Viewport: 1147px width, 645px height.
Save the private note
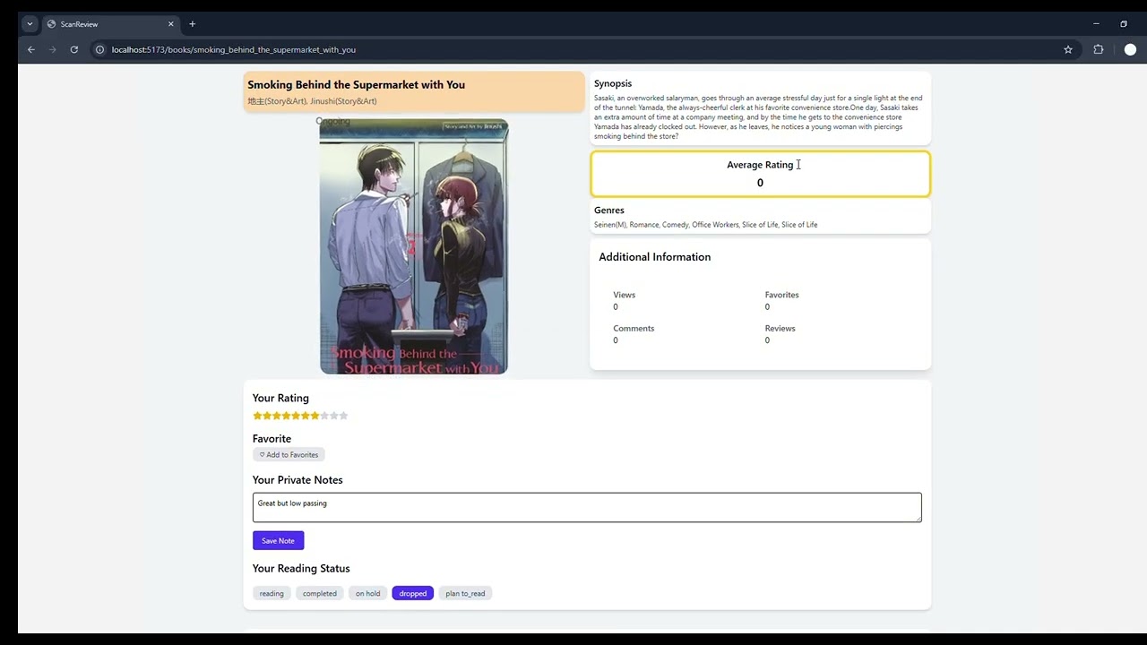(278, 540)
